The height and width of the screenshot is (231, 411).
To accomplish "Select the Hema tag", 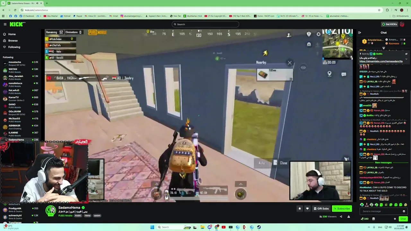I will click(87, 216).
